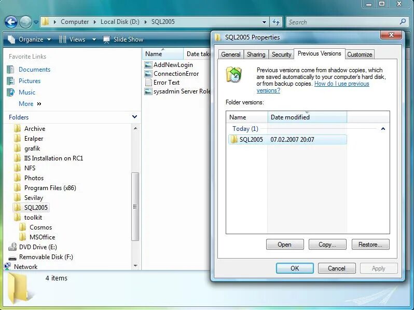Click the folder tree scrollbar thumb

coord(135,207)
